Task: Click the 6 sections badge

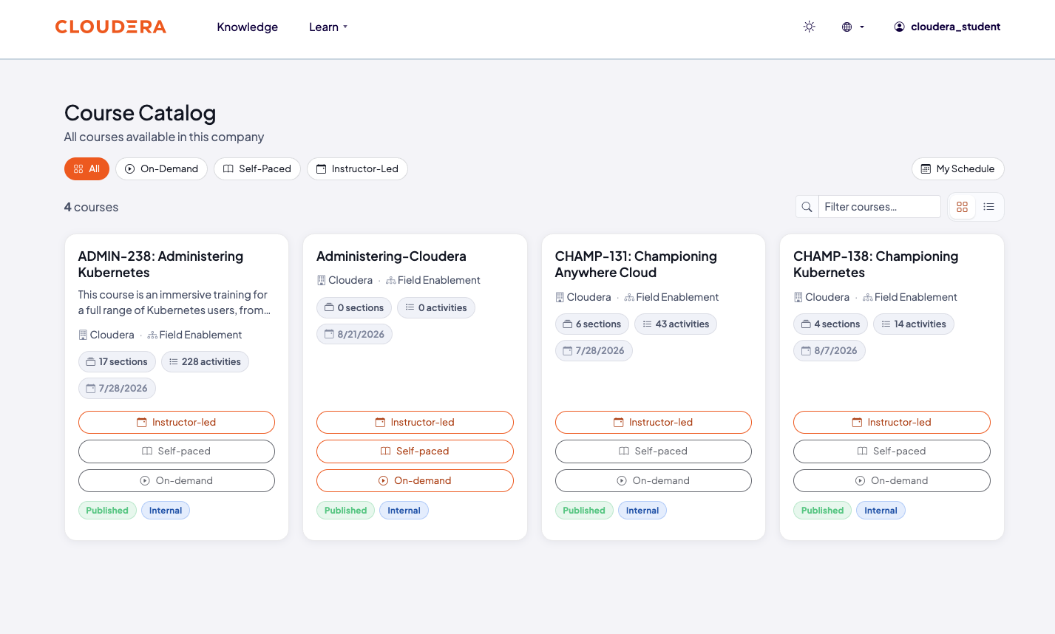Action: [592, 324]
